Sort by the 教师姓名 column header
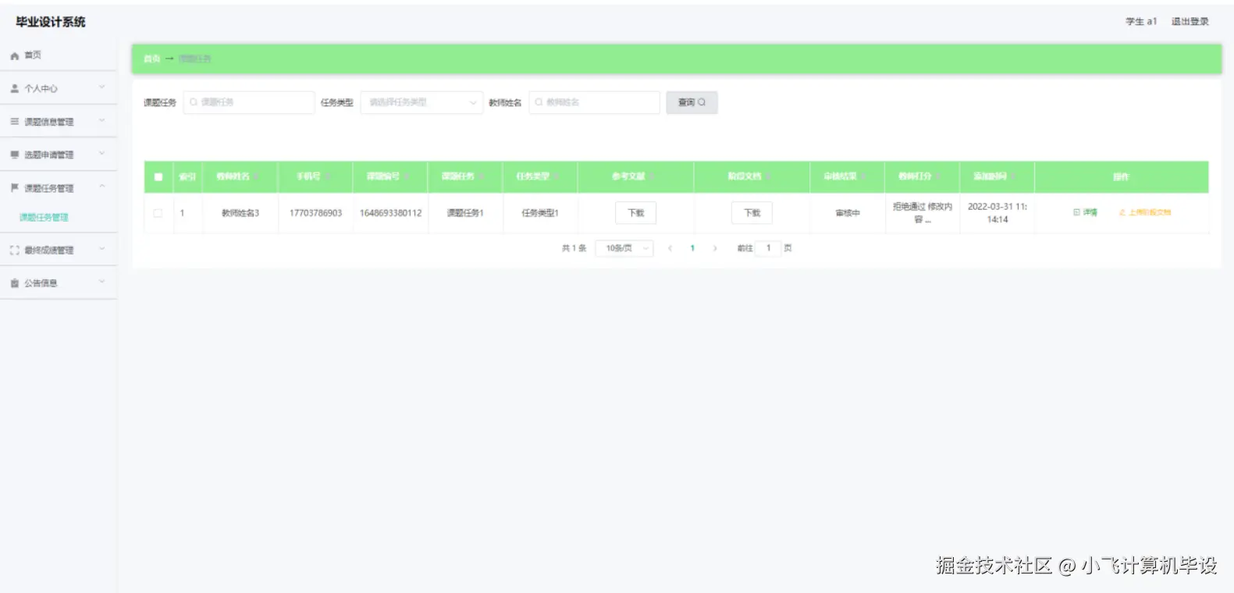Image resolution: width=1234 pixels, height=593 pixels. 239,177
